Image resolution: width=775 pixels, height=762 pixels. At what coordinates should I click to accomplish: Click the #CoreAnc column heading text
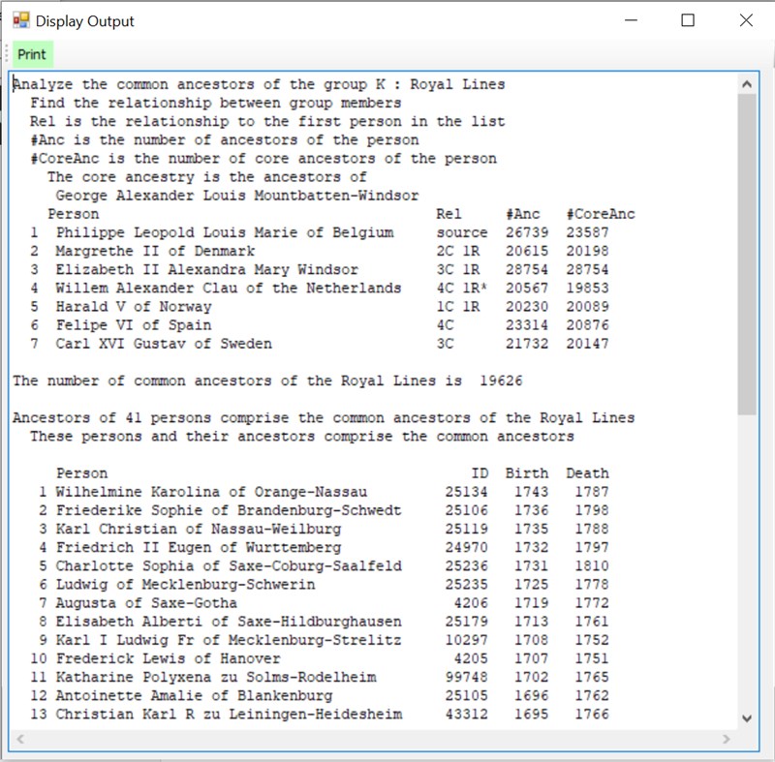(x=600, y=213)
